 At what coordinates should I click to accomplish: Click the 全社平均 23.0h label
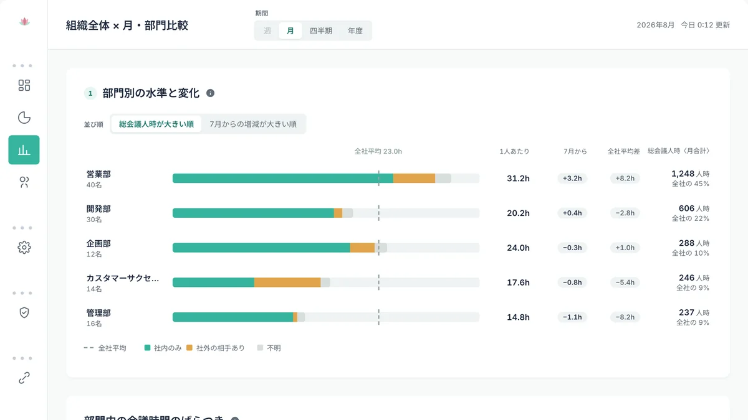coord(378,151)
